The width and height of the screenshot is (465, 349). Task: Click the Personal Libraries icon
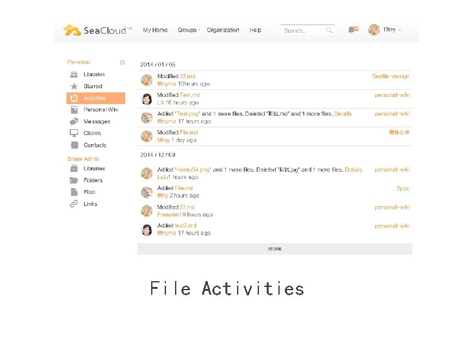74,74
